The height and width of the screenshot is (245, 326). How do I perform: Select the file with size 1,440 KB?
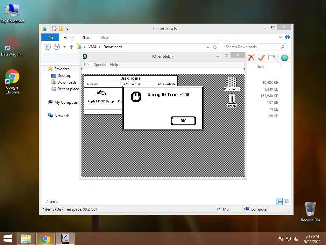pos(271,89)
